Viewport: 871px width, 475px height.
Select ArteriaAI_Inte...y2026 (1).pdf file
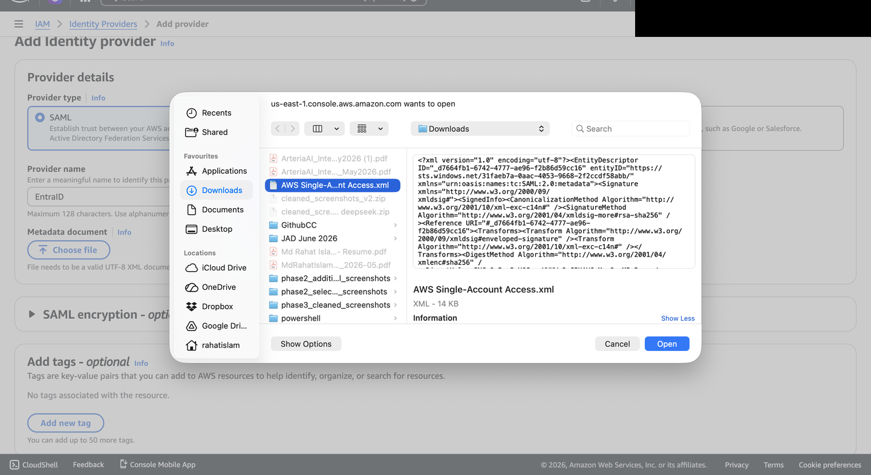[333, 159]
